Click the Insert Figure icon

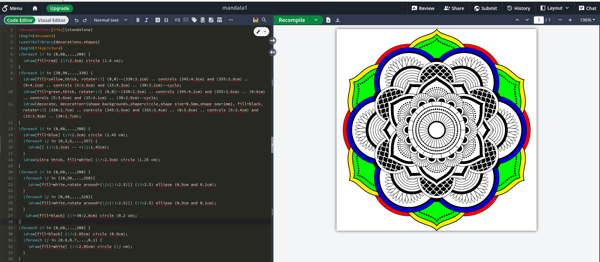(x=211, y=20)
